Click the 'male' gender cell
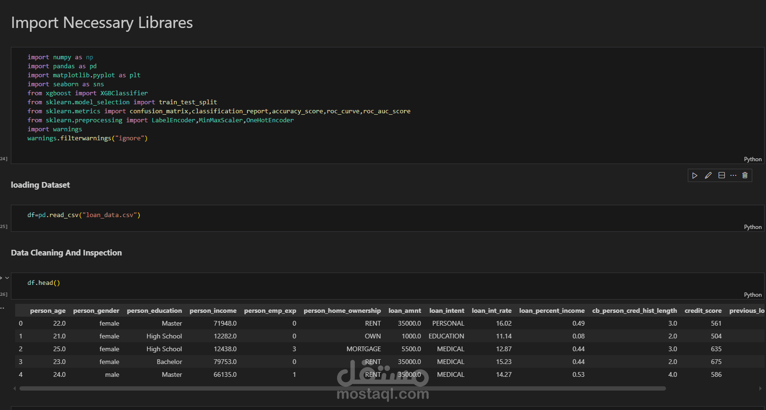 [x=112, y=374]
